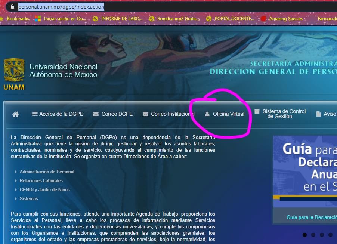Open 'CENDI y Jardín de Niños' link
Viewport: 337px width, 244px height.
(45, 190)
